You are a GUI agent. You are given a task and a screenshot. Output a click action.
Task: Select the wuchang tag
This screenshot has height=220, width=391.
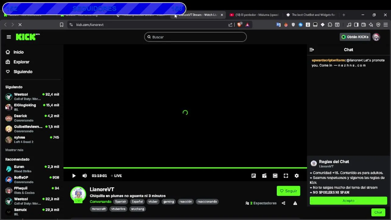tap(137, 209)
